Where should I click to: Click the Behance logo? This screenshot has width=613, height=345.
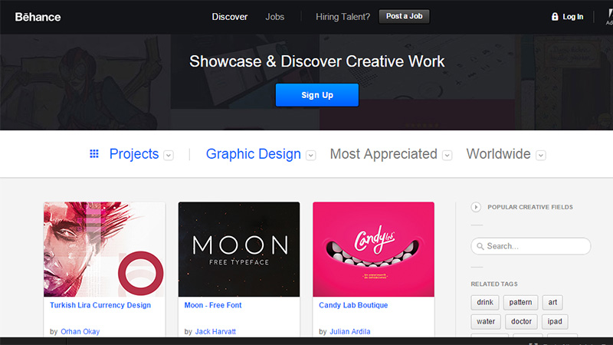pos(38,17)
